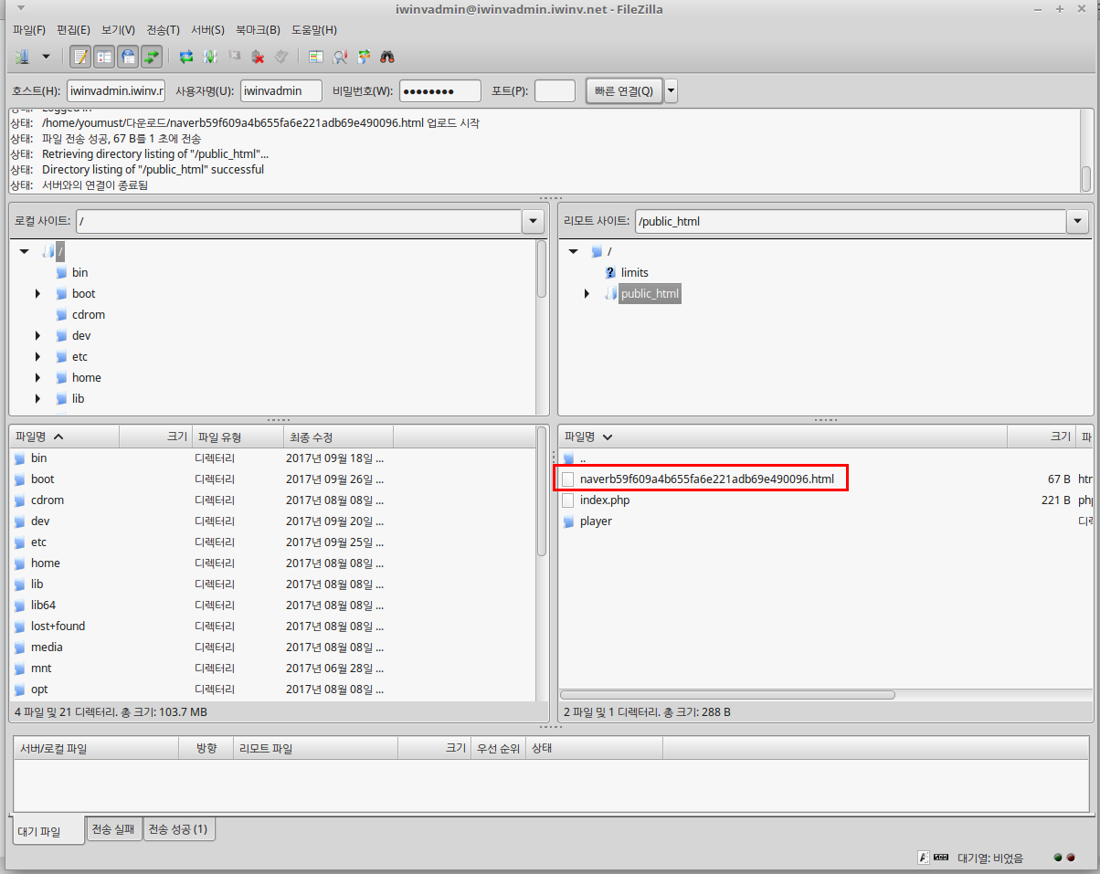1100x874 pixels.
Task: Click the media folder icon in local list
Action: pyautogui.click(x=20, y=648)
